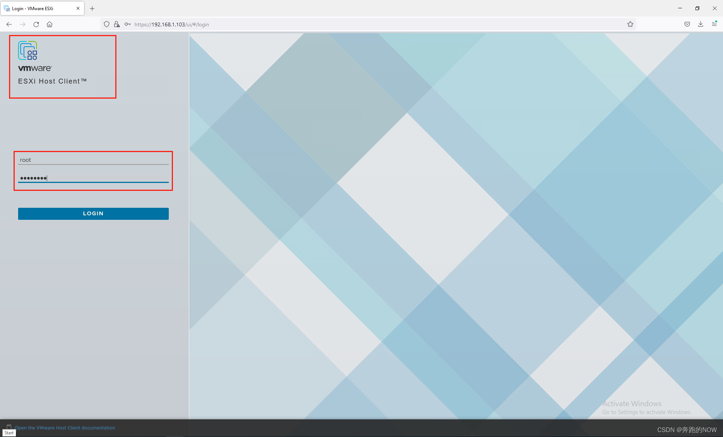Click the root username field
Image resolution: width=723 pixels, height=437 pixels.
pos(93,160)
